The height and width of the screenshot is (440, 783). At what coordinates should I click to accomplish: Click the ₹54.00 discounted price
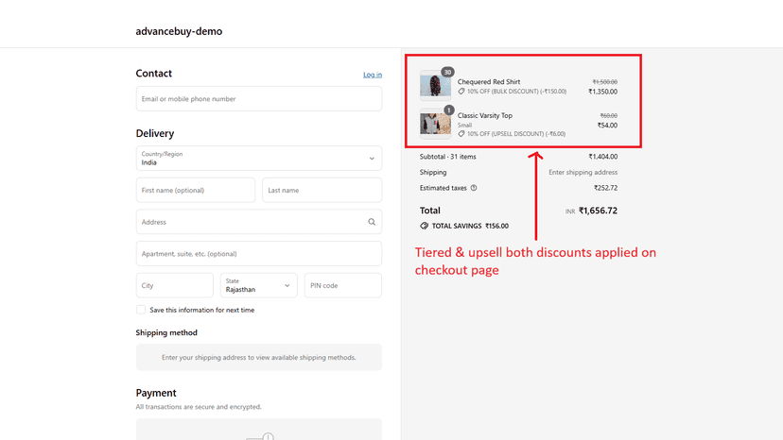[607, 126]
